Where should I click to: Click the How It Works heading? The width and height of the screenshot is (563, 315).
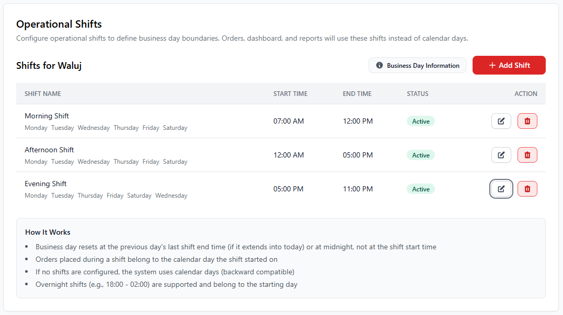[x=48, y=232]
